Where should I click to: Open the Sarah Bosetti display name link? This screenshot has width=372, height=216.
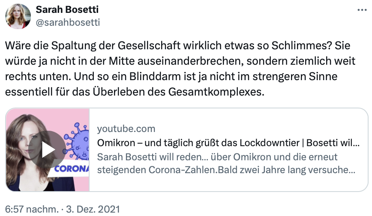67,9
